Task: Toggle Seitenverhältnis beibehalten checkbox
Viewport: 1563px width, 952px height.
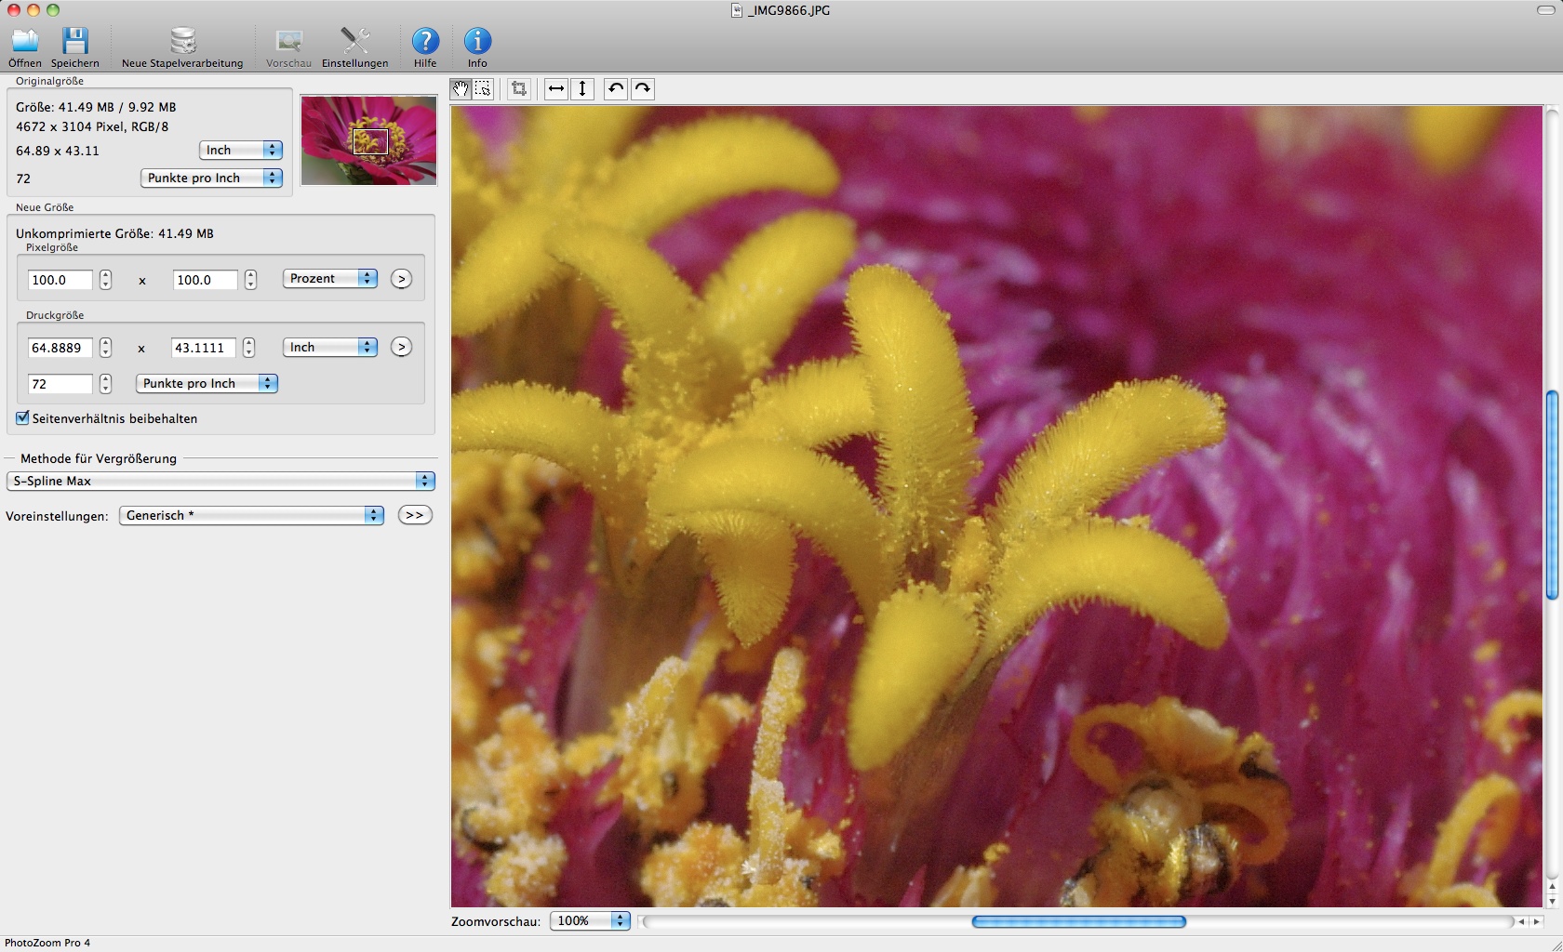Action: (23, 418)
